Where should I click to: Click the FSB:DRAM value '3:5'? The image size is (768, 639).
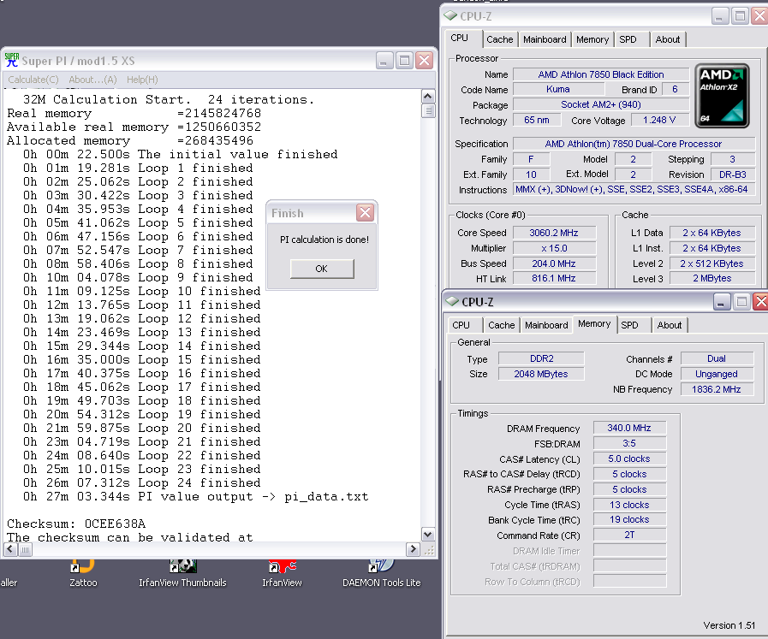629,443
